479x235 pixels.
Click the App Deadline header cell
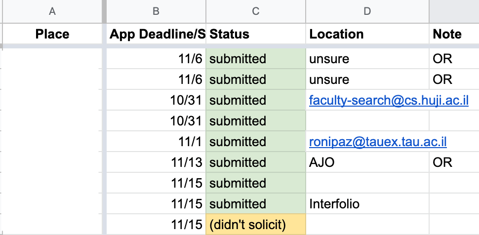point(156,34)
